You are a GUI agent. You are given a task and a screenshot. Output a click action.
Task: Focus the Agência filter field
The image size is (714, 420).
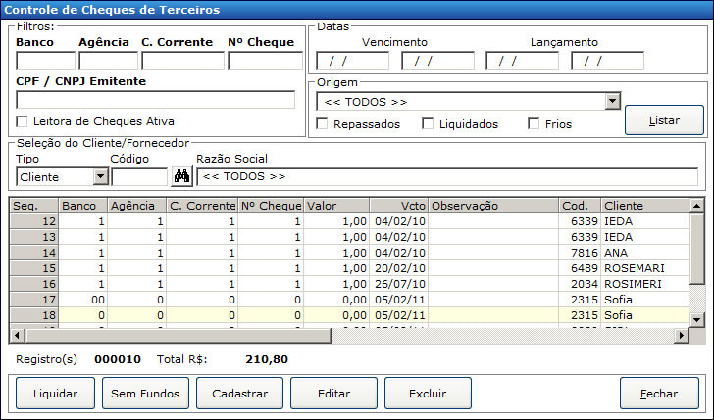click(108, 61)
